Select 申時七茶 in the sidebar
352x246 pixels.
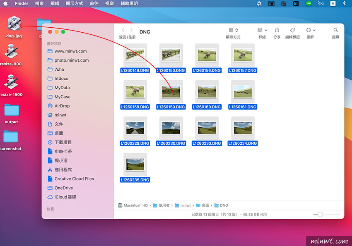click(x=60, y=151)
